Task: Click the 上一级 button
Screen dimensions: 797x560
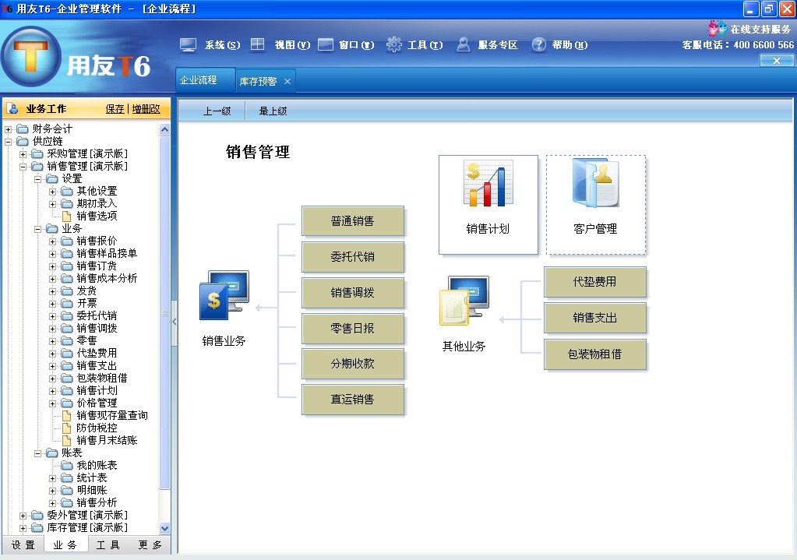Action: click(217, 111)
